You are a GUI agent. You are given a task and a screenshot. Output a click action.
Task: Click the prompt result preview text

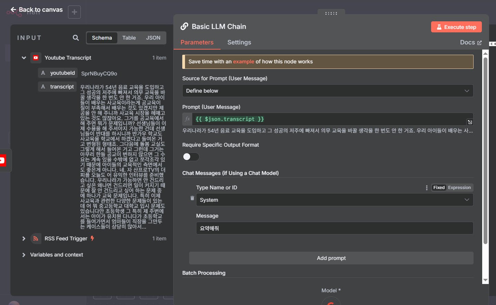pyautogui.click(x=328, y=131)
